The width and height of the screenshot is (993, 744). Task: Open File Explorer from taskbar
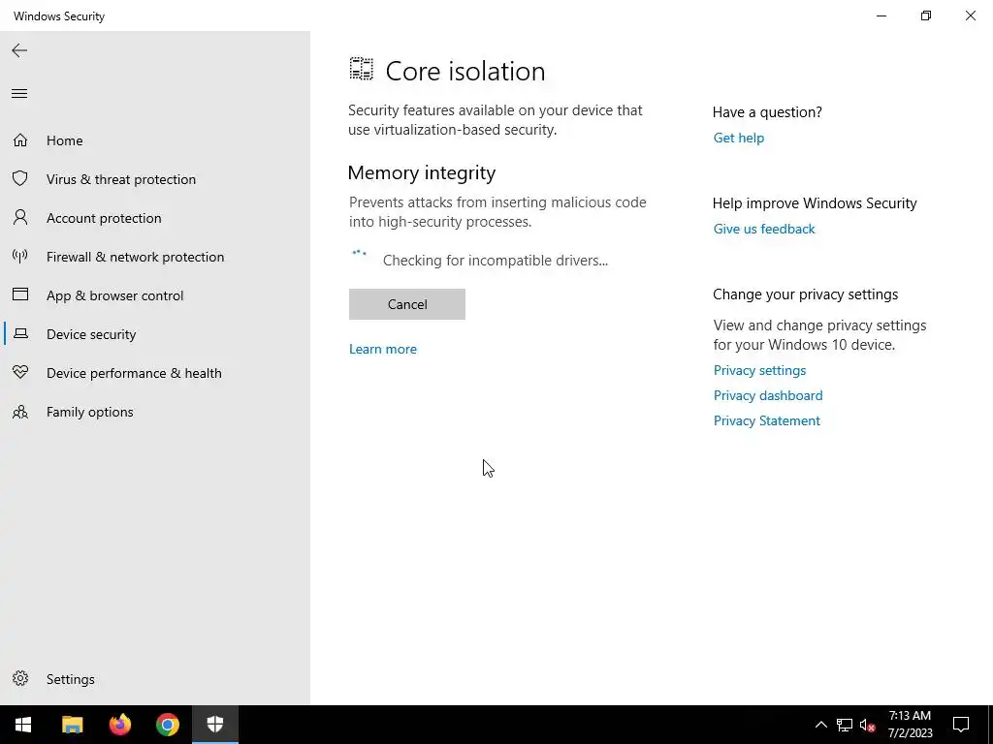coord(72,725)
